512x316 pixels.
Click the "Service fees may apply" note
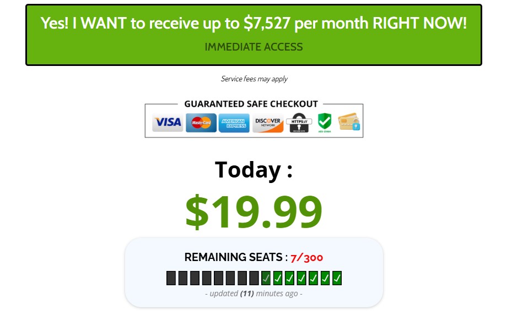click(x=254, y=79)
